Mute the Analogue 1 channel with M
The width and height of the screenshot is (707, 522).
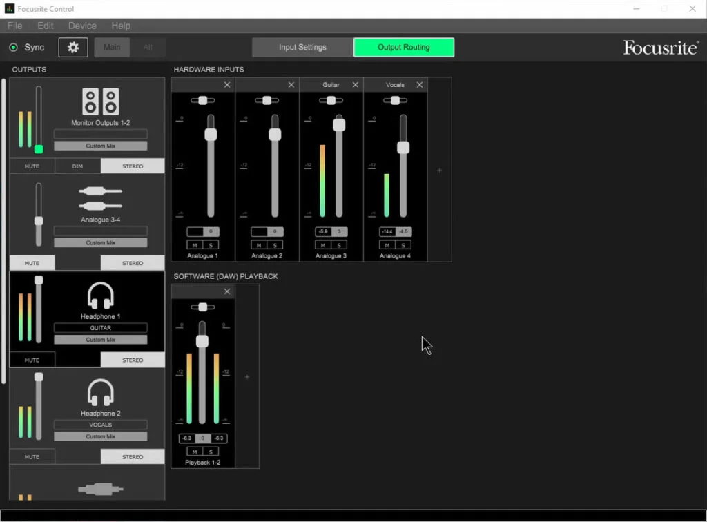click(195, 245)
